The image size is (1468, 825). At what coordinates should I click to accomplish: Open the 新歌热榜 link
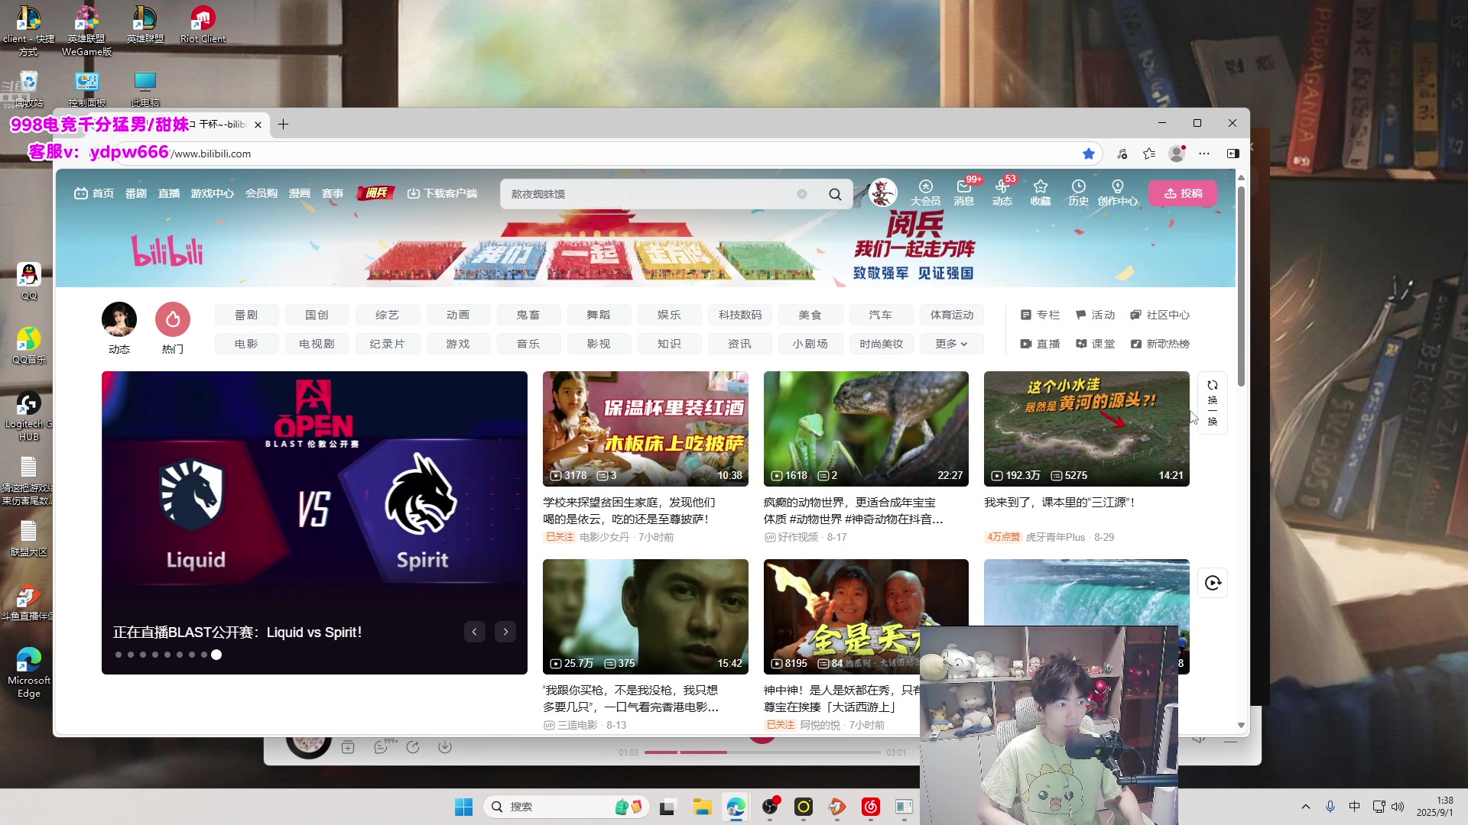[1160, 344]
